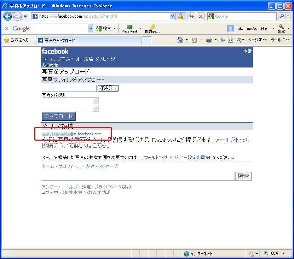
Task: View the security lock icon report
Action: pos(180,16)
